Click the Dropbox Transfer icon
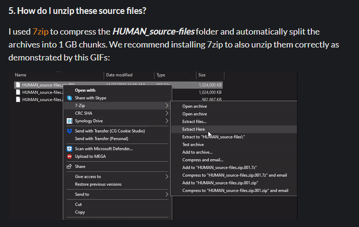The height and width of the screenshot is (227, 359). pos(69,131)
